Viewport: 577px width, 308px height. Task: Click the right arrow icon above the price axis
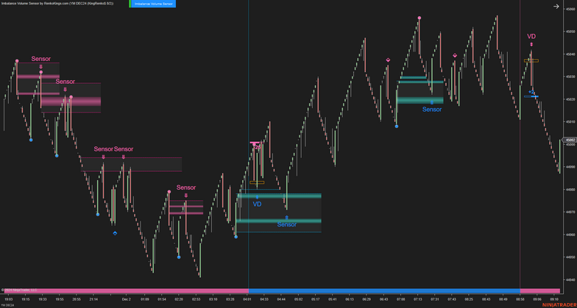556,7
